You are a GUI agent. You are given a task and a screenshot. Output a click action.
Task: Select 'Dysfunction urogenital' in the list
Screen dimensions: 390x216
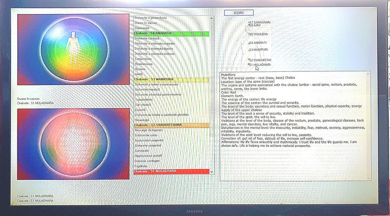pyautogui.click(x=149, y=140)
